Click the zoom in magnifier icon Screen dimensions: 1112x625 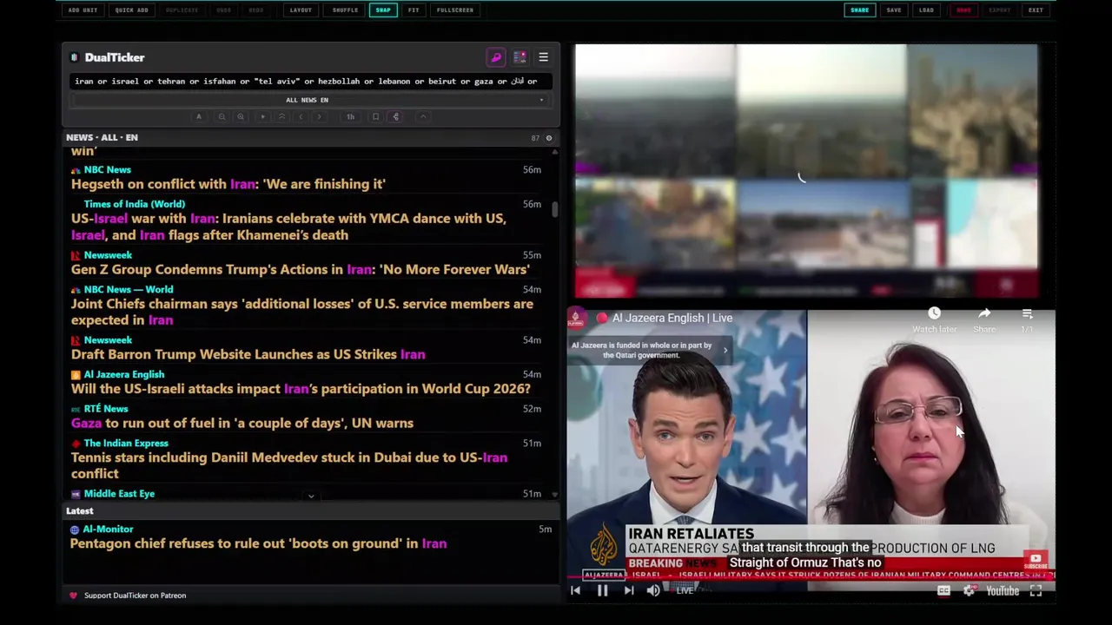(241, 117)
